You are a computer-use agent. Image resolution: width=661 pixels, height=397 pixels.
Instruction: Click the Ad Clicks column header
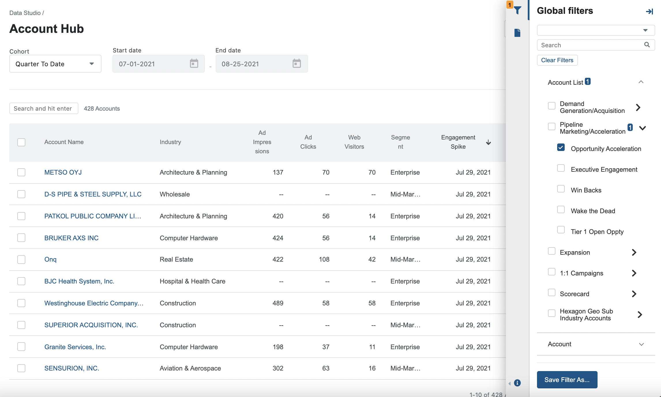[308, 142]
